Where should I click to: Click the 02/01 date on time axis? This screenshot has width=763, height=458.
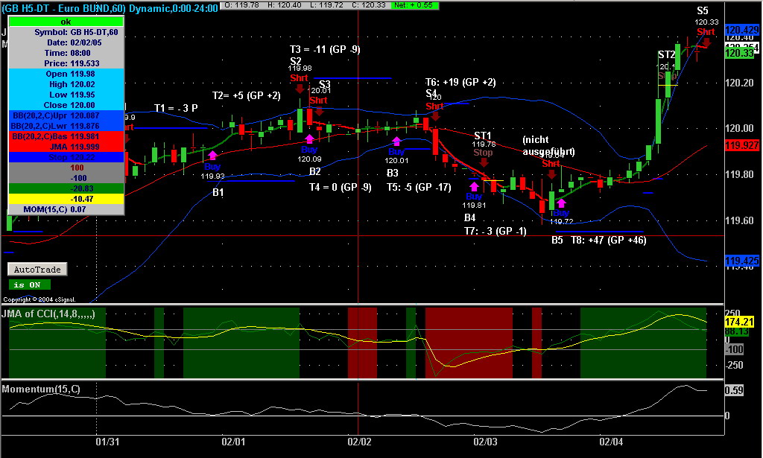pyautogui.click(x=233, y=442)
